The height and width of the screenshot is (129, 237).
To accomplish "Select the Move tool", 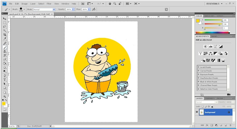I will (x=5, y=19).
